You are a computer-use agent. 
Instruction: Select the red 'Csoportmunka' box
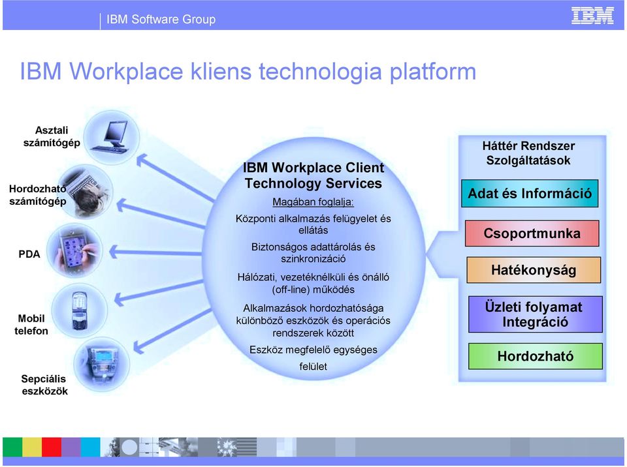[532, 233]
